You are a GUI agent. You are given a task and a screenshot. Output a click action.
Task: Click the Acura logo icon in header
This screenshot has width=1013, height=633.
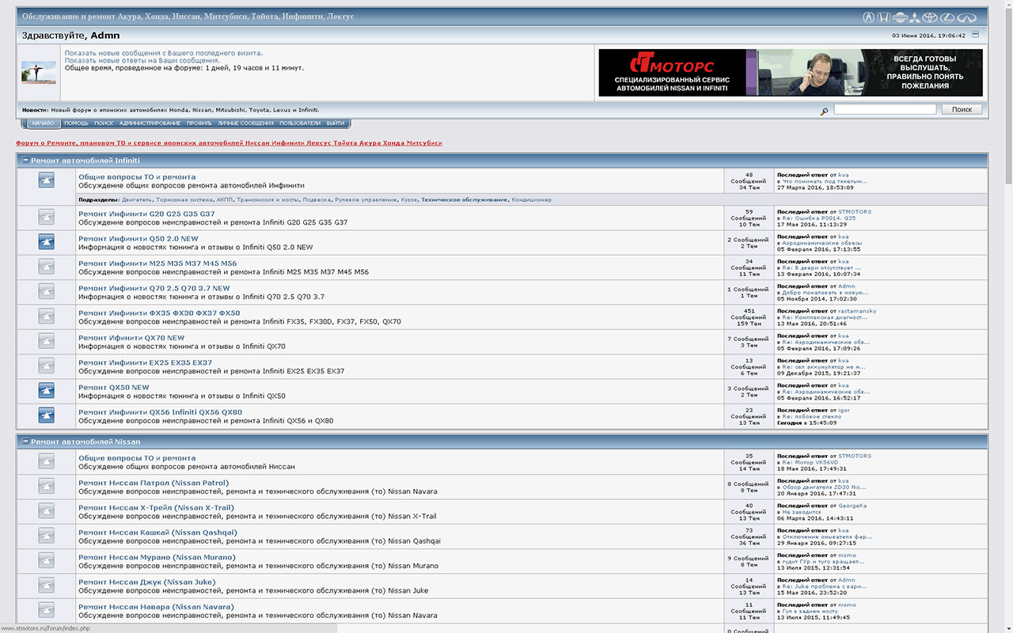pos(868,17)
